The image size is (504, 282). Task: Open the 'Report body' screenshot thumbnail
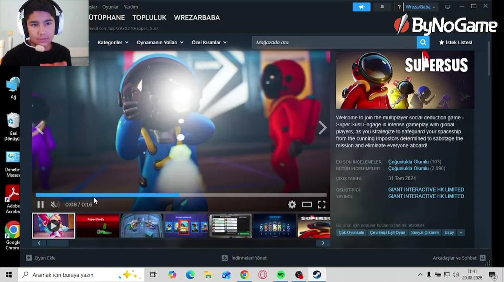point(98,226)
